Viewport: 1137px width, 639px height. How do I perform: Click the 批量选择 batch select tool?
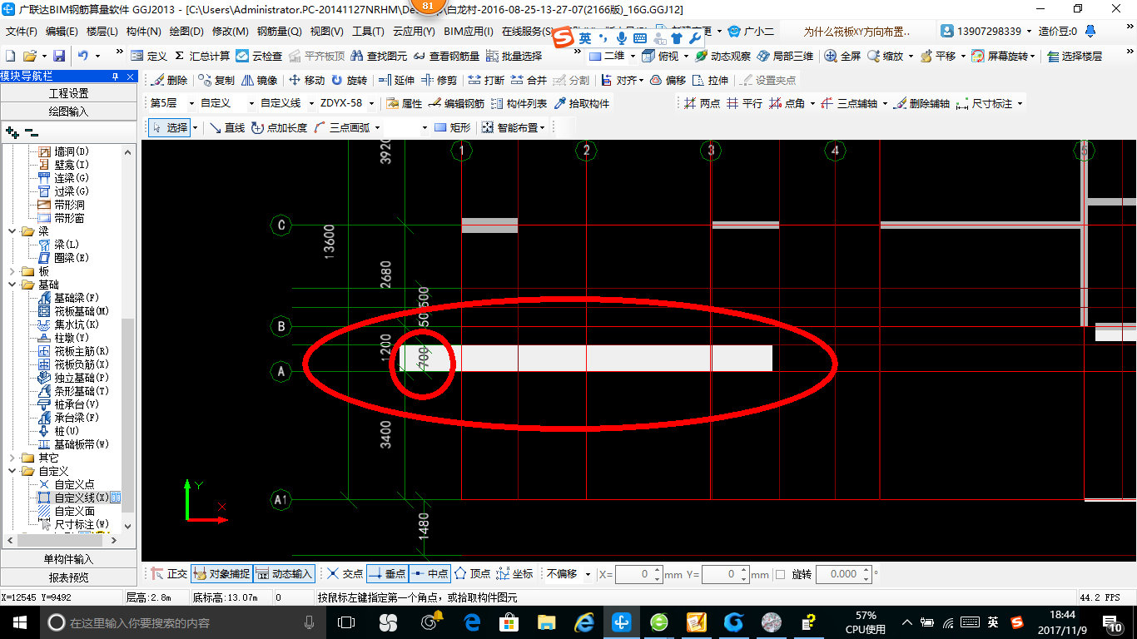514,56
